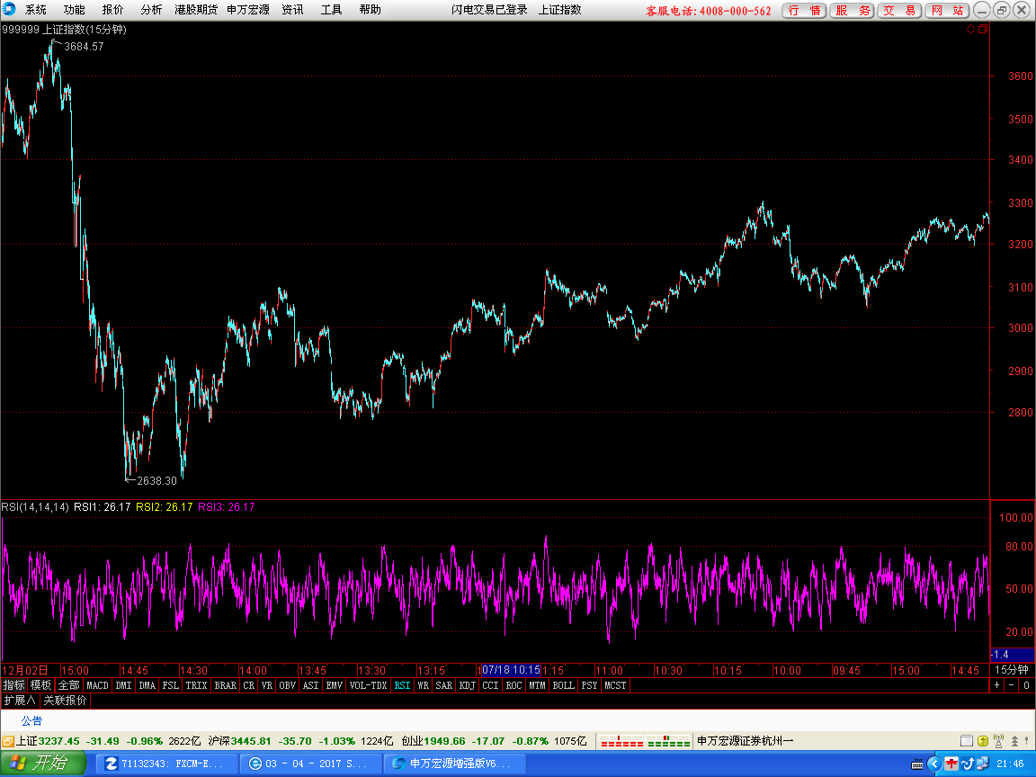The width and height of the screenshot is (1036, 777).
Task: Switch indicator to FSL
Action: click(x=171, y=685)
